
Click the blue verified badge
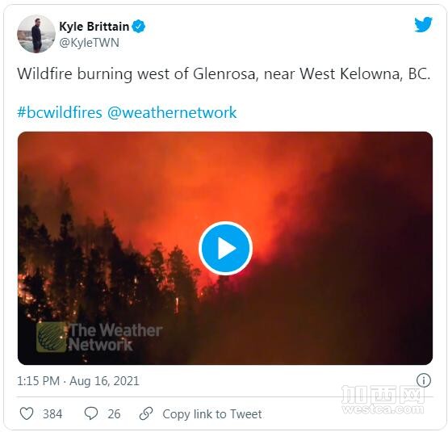139,27
